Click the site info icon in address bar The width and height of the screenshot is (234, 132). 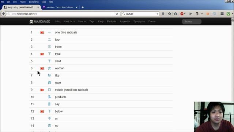point(9,14)
